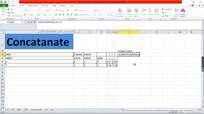Open Sort & Filter menu

coord(176,13)
